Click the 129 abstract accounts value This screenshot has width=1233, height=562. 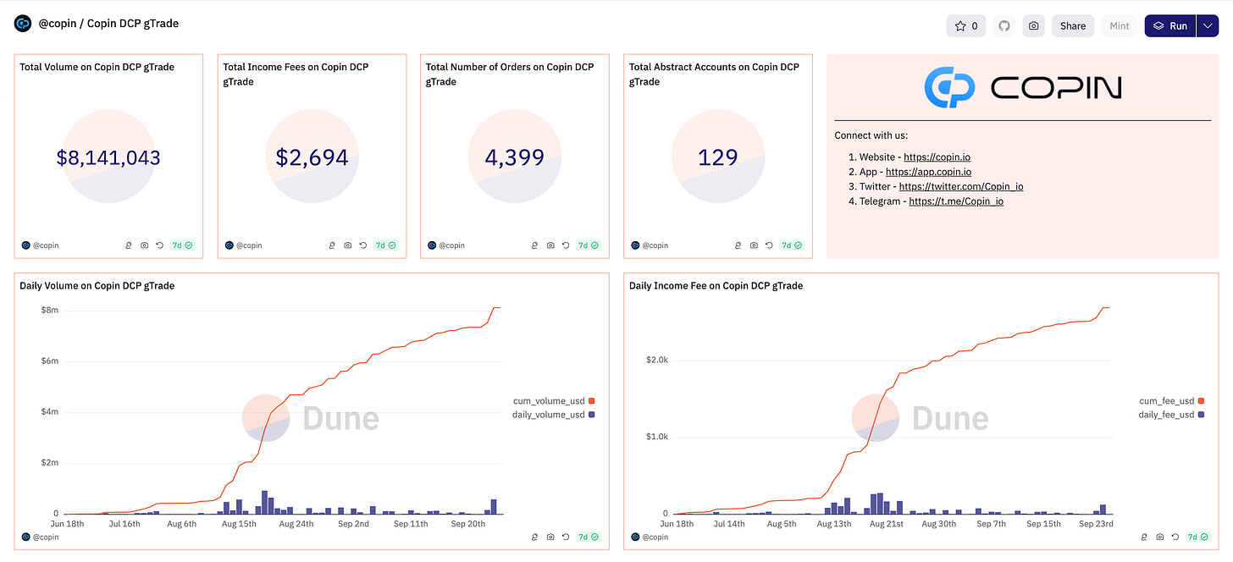coord(718,157)
